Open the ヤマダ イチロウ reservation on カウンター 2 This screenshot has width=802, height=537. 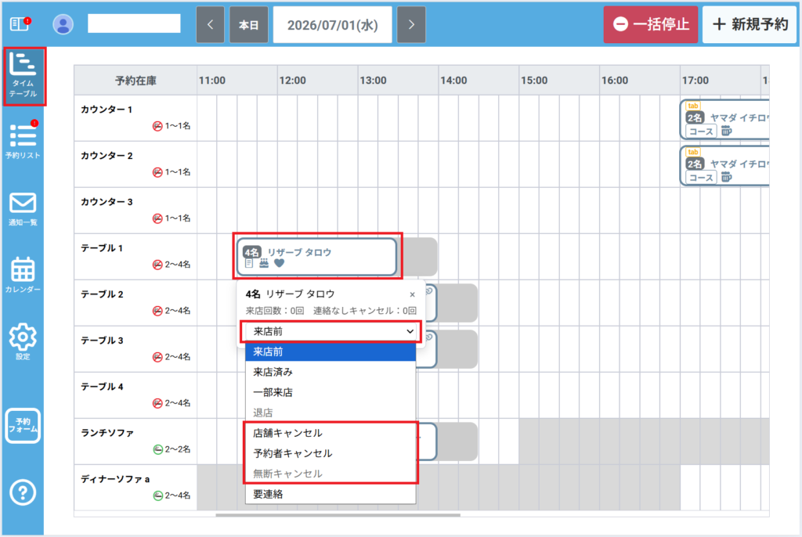724,165
